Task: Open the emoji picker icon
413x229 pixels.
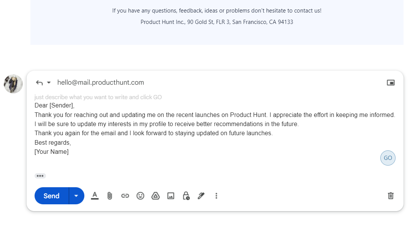Action: pyautogui.click(x=140, y=196)
